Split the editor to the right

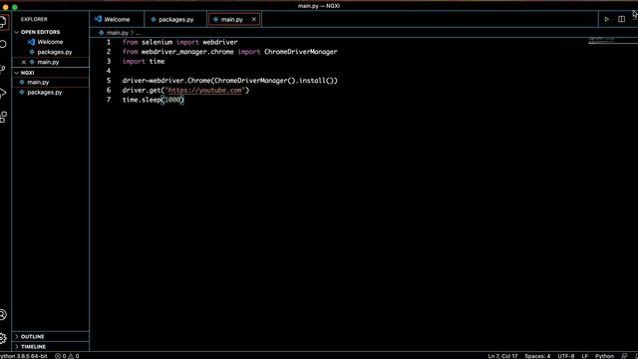pyautogui.click(x=621, y=19)
